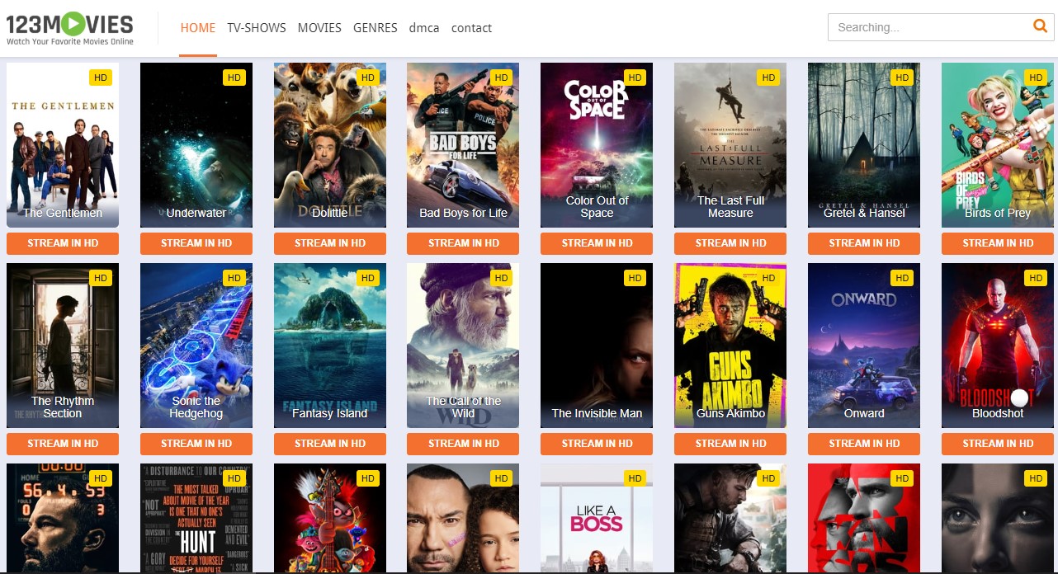Open the Bad Boys for Life poster

(463, 145)
